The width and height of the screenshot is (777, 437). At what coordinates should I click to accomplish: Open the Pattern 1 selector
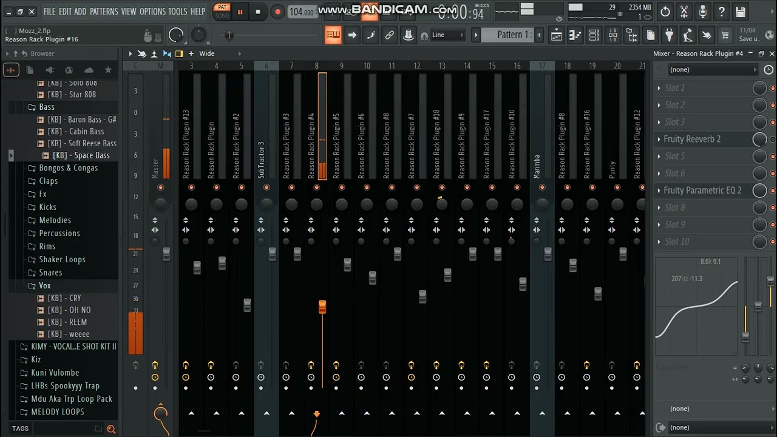point(514,35)
